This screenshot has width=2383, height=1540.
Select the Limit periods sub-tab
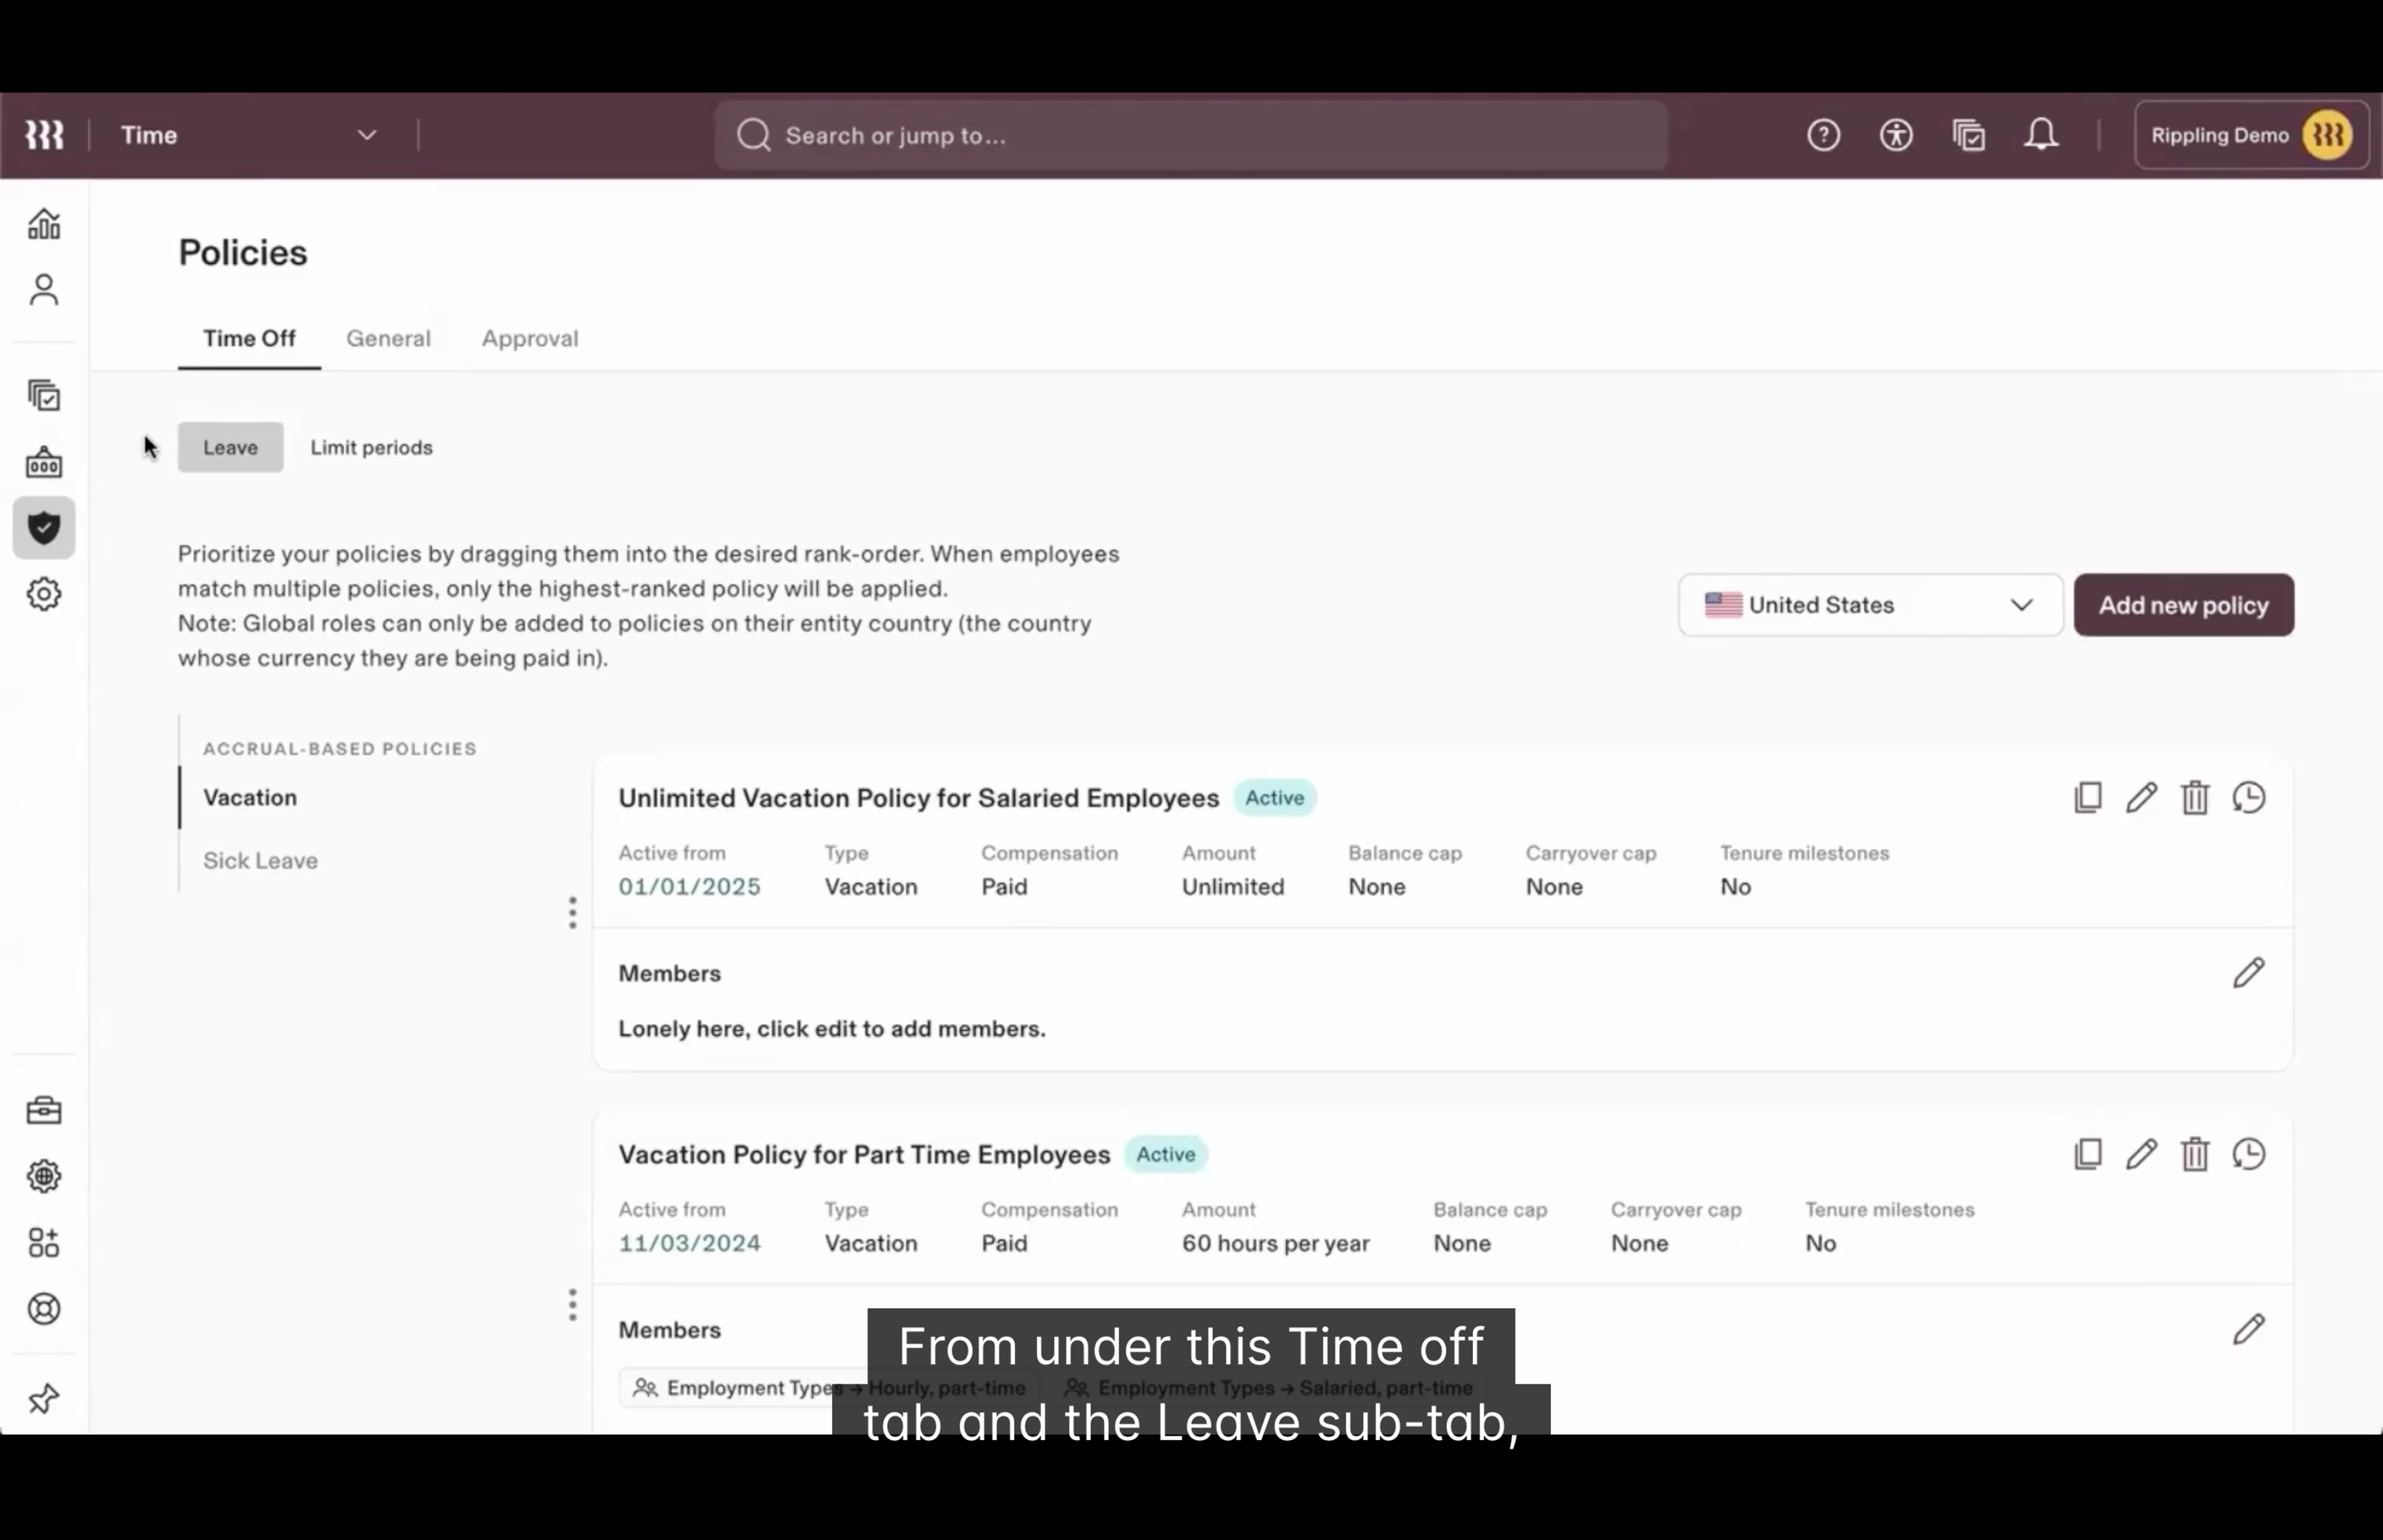[371, 447]
